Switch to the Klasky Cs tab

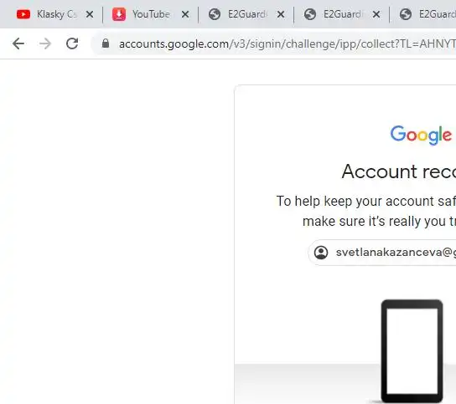[55, 14]
